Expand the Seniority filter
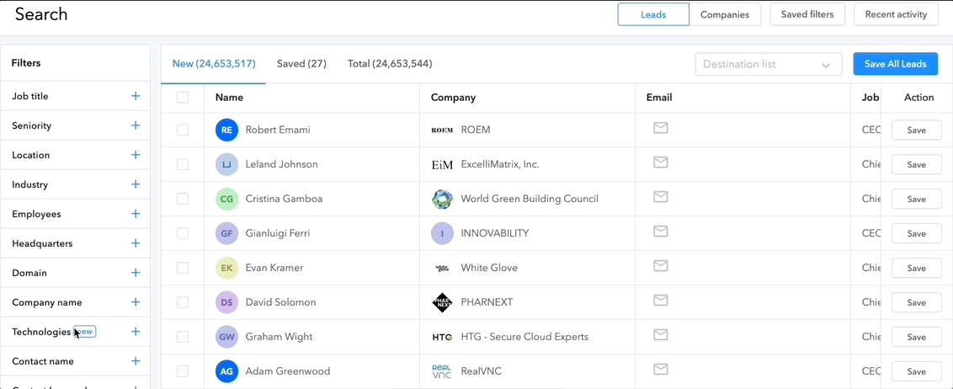Screen dimensions: 953x389 [x=136, y=125]
